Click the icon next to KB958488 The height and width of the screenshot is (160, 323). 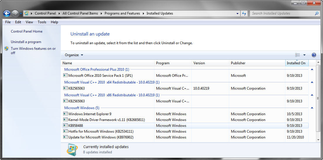[x=65, y=125]
